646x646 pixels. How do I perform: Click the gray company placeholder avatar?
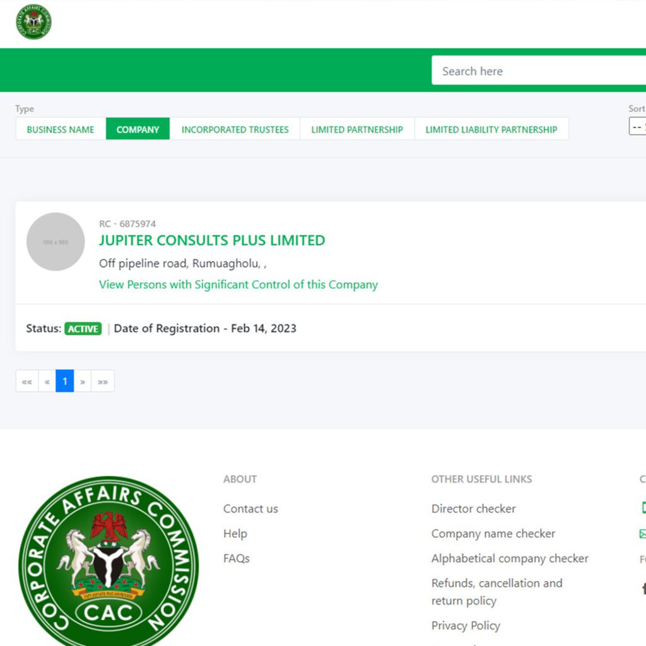click(56, 242)
